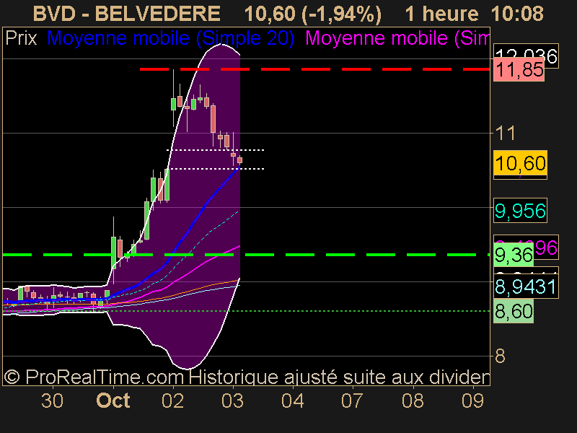Click the Oct label on time axis
Viewport: 577px width, 433px height.
click(113, 401)
